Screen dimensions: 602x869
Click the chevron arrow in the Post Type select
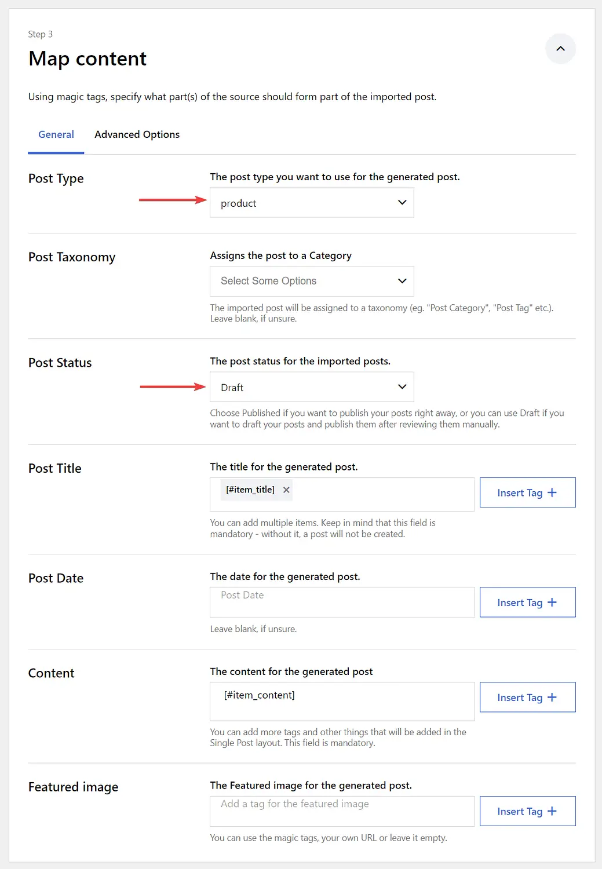pyautogui.click(x=402, y=203)
